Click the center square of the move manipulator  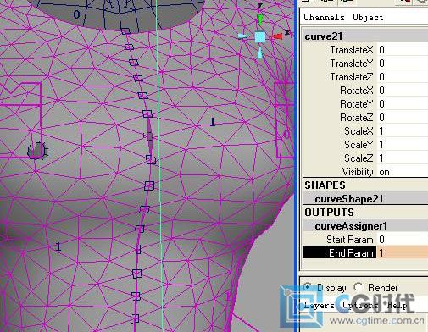point(260,37)
